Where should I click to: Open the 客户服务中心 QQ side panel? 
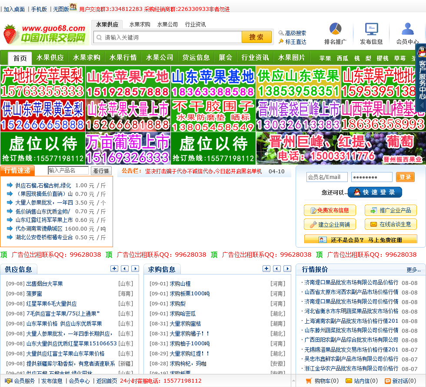(x=421, y=77)
